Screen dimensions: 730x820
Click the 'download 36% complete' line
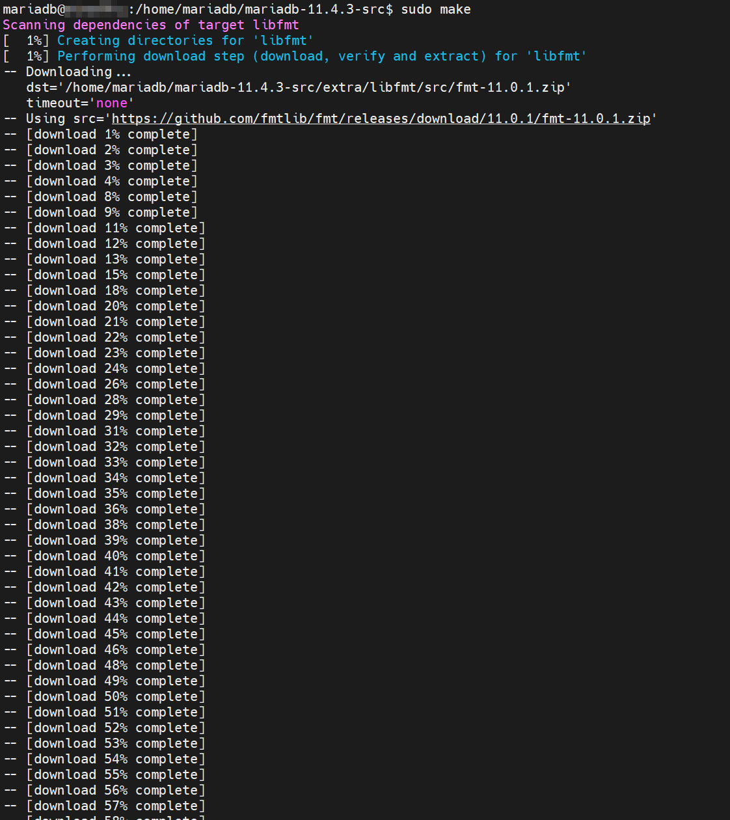point(105,510)
